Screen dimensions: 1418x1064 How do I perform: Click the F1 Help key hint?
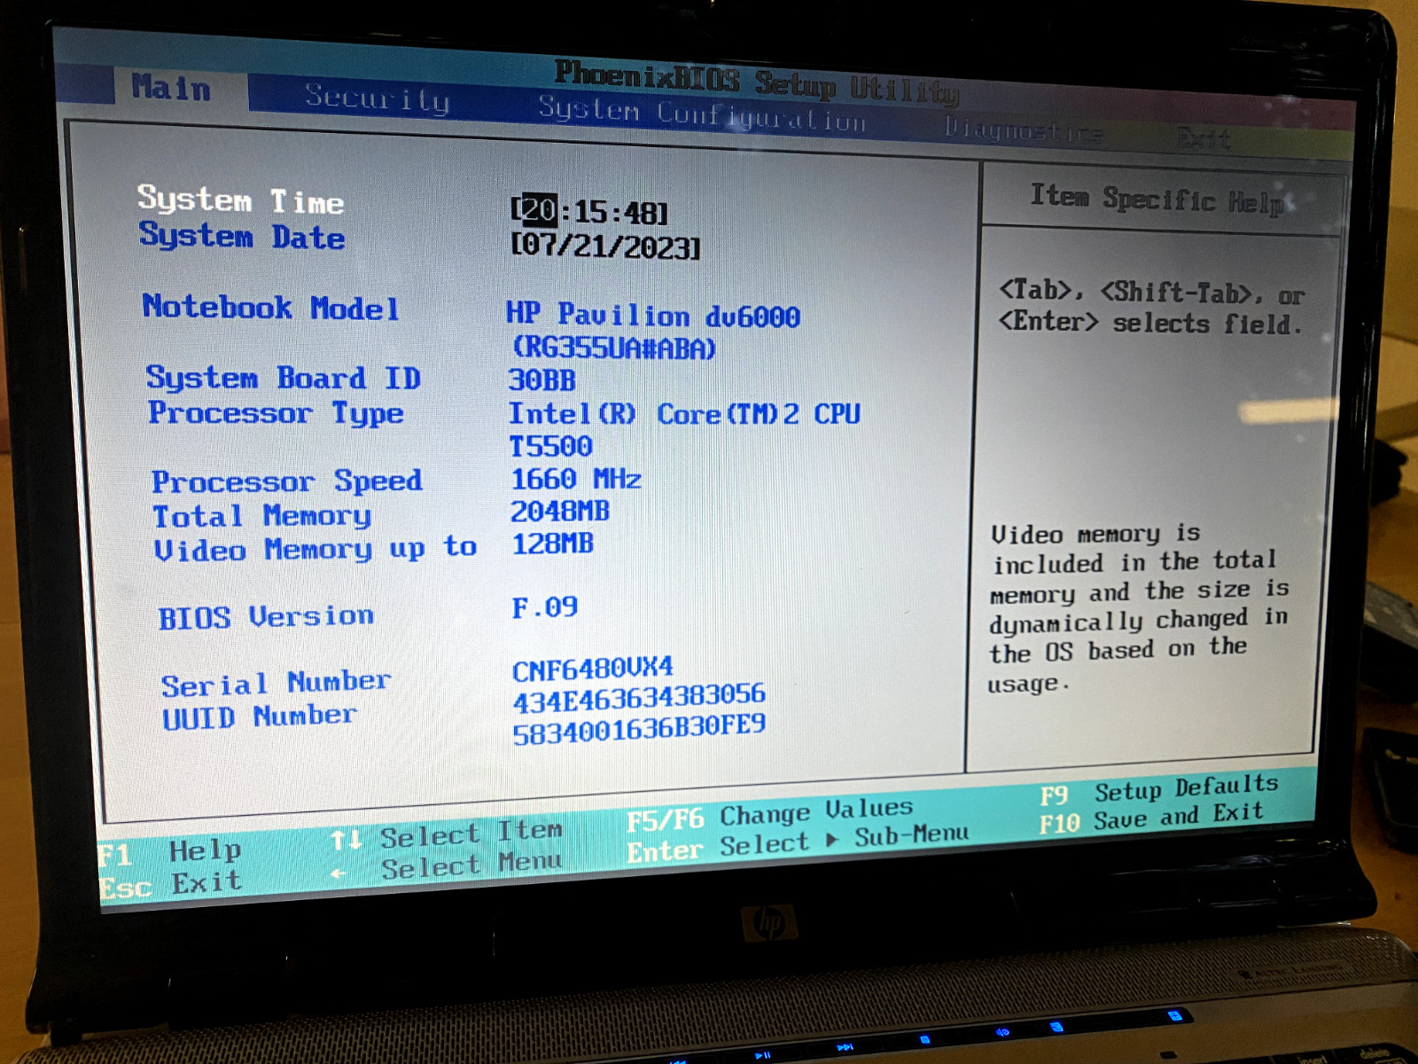(x=170, y=852)
